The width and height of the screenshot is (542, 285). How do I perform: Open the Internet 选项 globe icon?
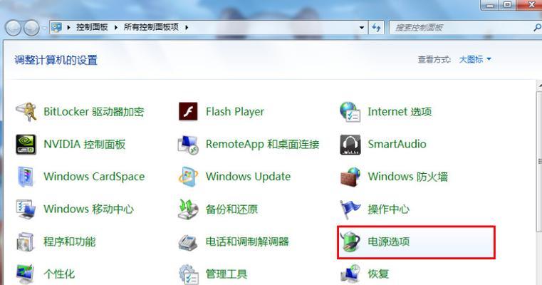pos(350,112)
